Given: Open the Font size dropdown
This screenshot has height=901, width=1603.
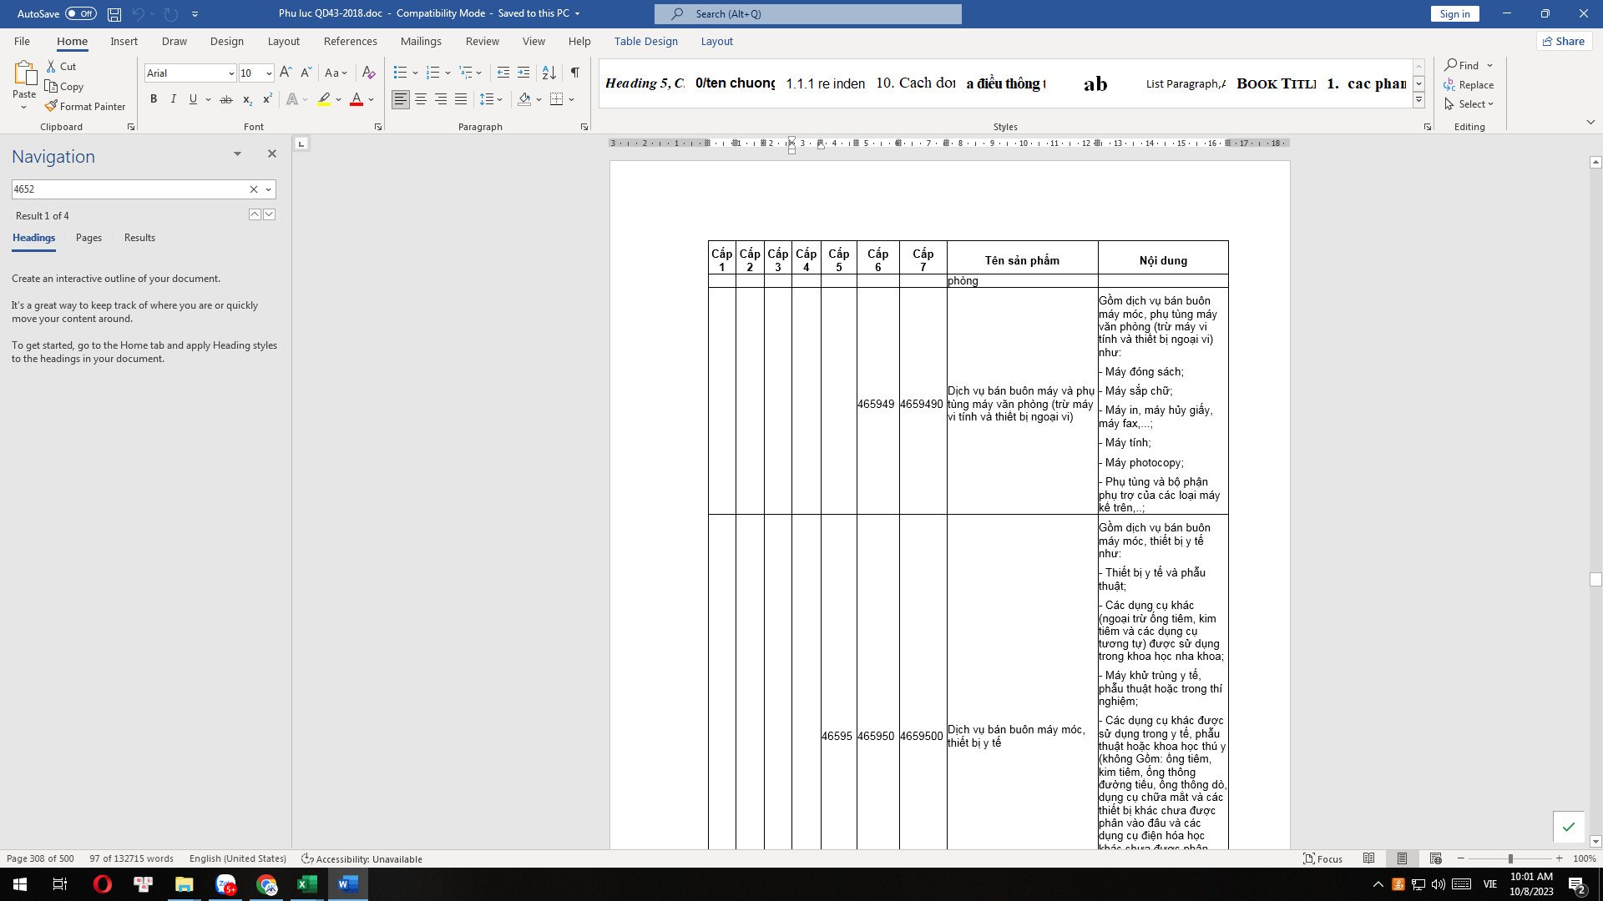Looking at the screenshot, I should pyautogui.click(x=269, y=73).
